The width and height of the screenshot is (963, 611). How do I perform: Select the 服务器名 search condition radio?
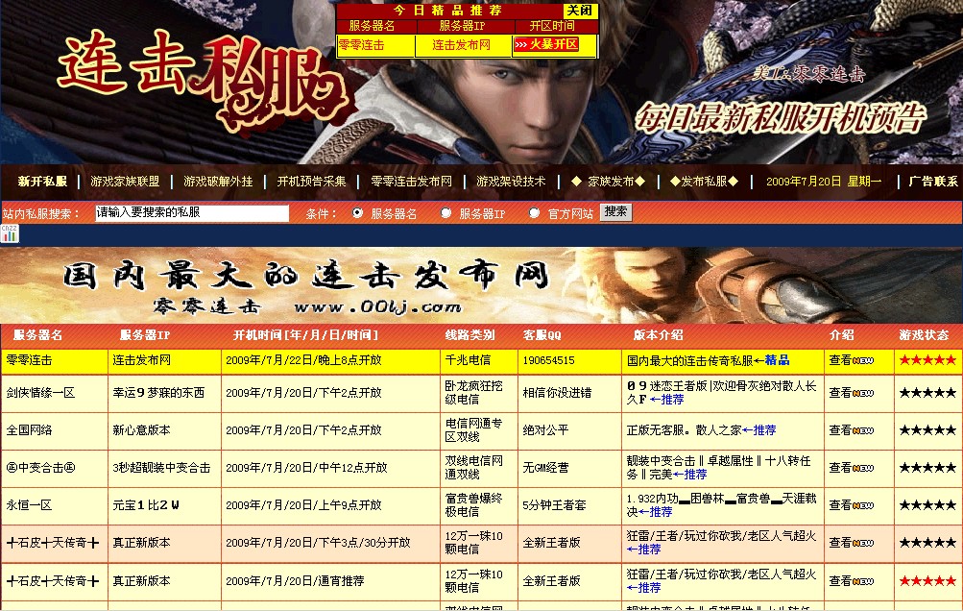(358, 213)
